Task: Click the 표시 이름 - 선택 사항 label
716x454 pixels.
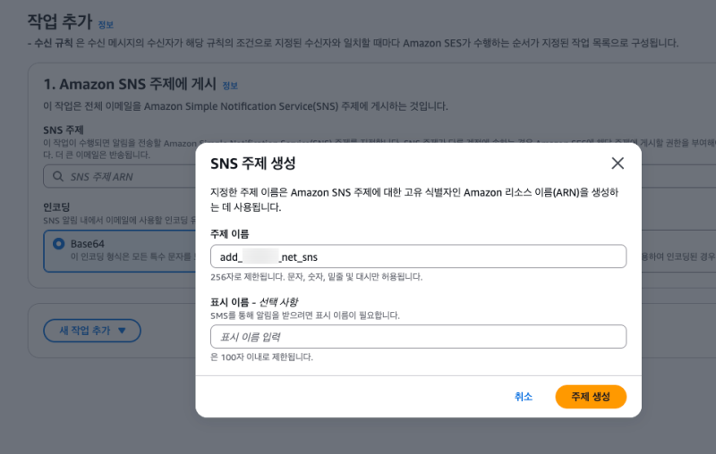Action: tap(253, 302)
